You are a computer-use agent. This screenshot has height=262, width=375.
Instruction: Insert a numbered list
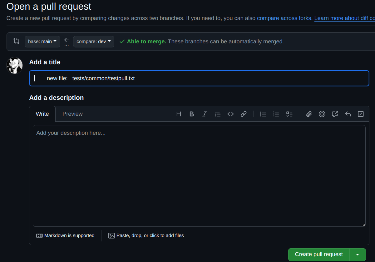263,114
